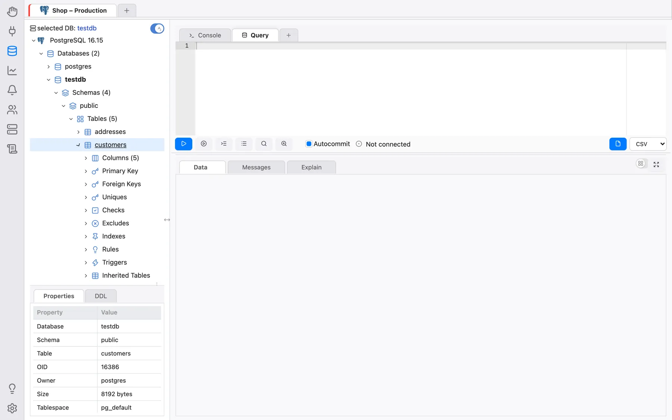
Task: Run the query with play button
Action: pos(184,144)
